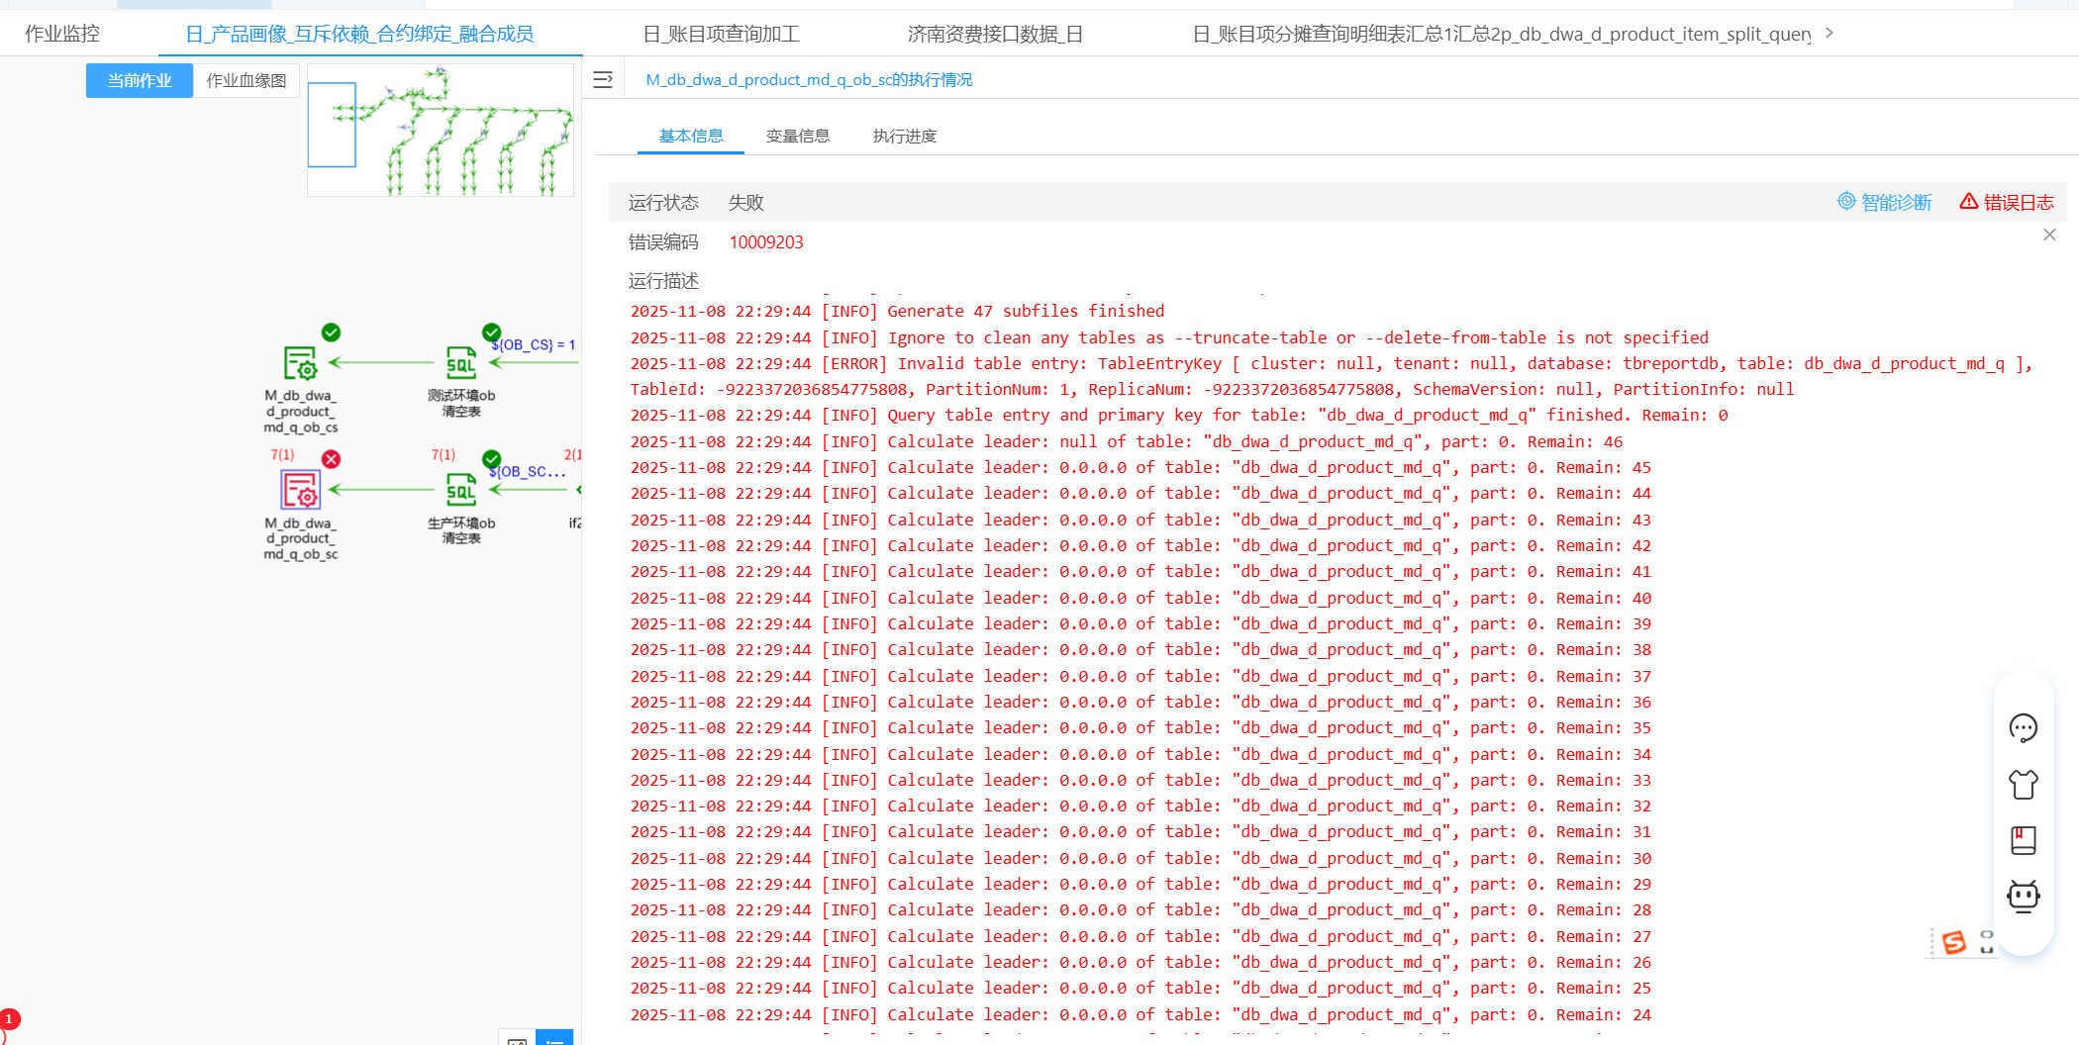Toggle the blue list view button
Viewport: 2079px width, 1045px height.
(x=554, y=1038)
